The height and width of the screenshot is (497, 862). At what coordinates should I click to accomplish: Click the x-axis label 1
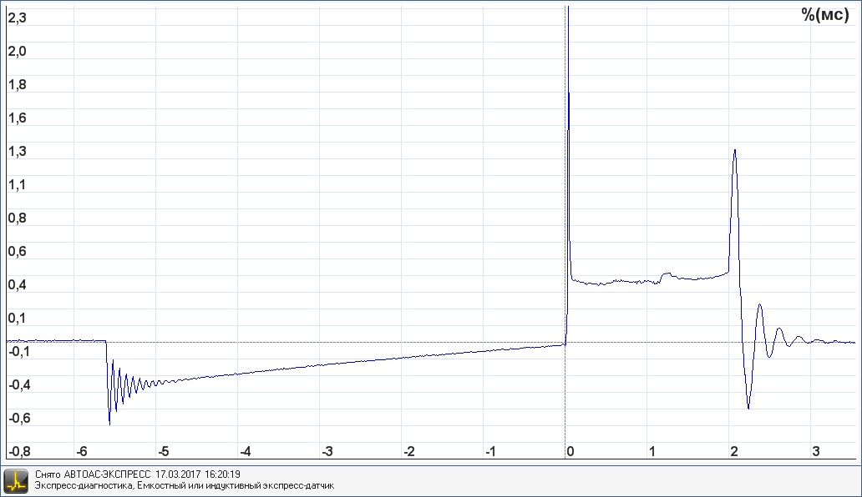(652, 451)
